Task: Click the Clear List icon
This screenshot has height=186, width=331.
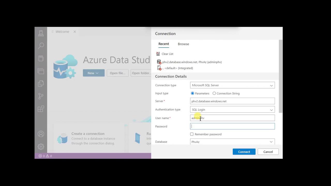Action: pos(158,54)
